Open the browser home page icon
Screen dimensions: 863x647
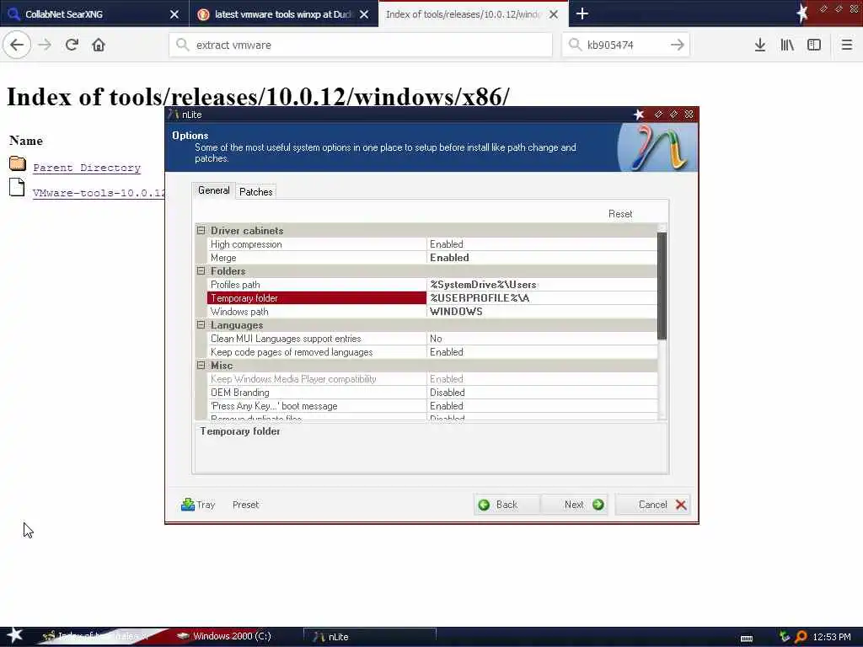click(x=99, y=45)
